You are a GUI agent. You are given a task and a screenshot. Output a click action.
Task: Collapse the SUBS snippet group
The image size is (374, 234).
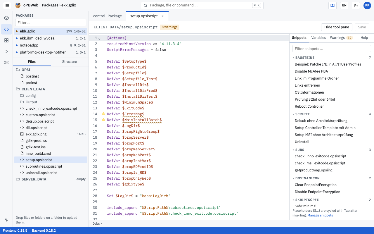pyautogui.click(x=332, y=150)
